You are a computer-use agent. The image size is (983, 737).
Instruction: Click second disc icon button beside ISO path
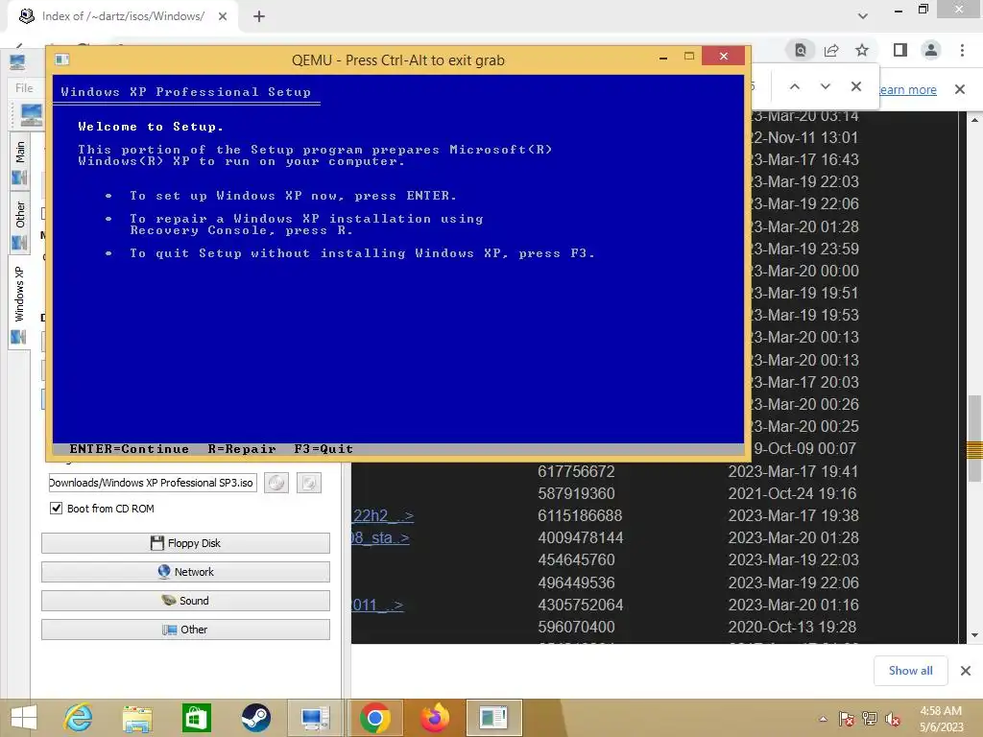tap(309, 483)
